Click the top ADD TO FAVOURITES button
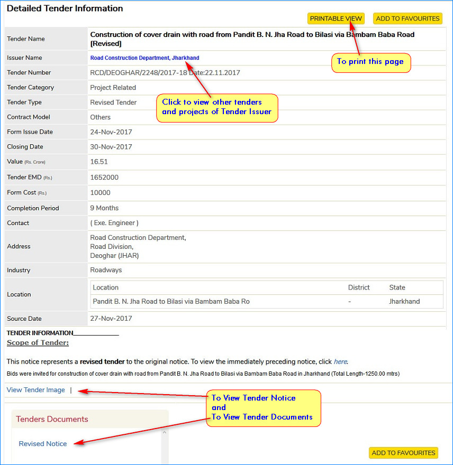The image size is (453, 465). pos(407,18)
